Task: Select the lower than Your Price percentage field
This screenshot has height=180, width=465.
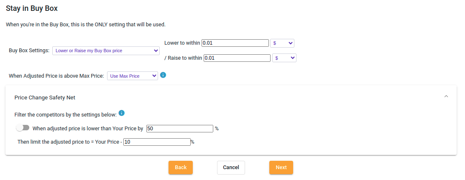Action: pyautogui.click(x=180, y=129)
